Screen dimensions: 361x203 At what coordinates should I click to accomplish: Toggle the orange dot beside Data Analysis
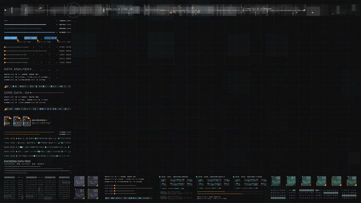(x=30, y=69)
